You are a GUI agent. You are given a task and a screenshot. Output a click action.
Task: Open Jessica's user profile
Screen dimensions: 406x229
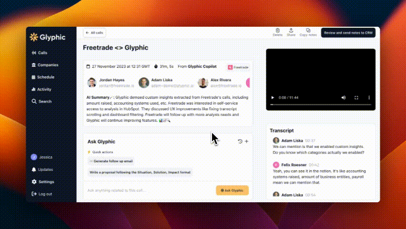pos(41,157)
